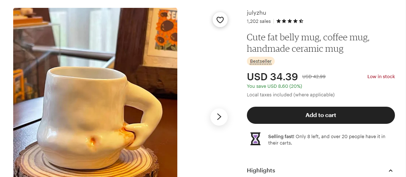
Task: Favorite the mug with the heart icon
Action: pos(220,20)
